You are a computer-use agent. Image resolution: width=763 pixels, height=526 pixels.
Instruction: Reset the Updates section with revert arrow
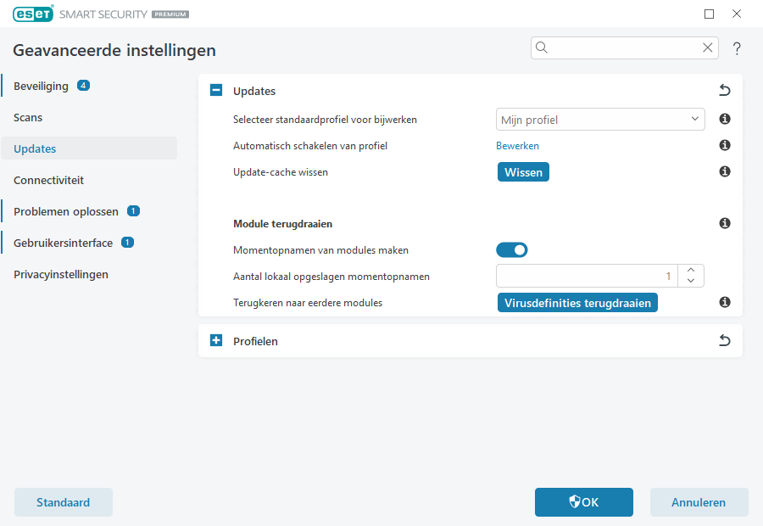[x=724, y=91]
